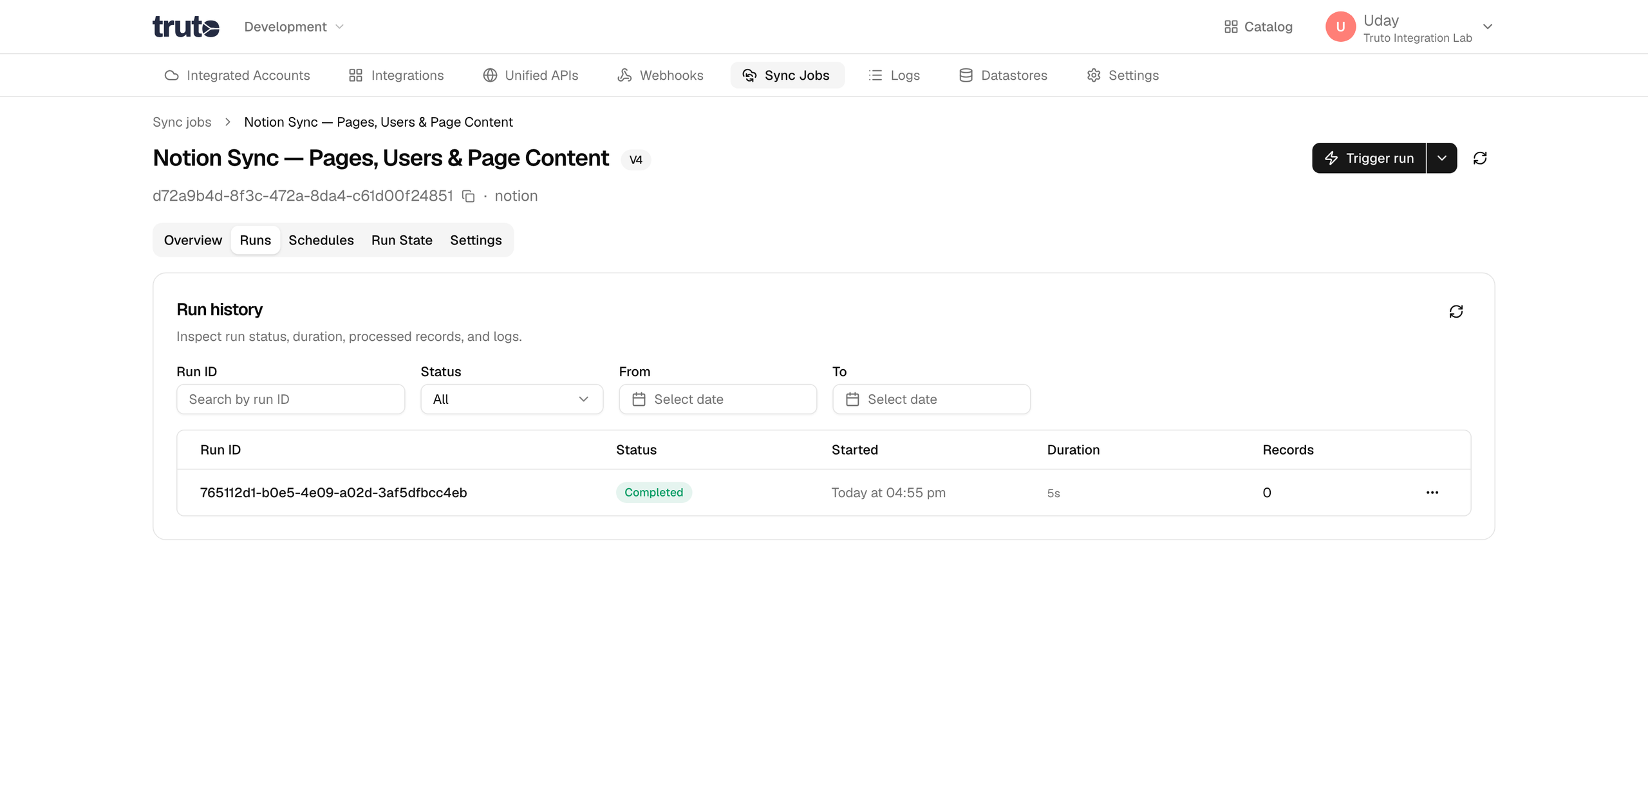Viewport: 1648px width, 793px height.
Task: Click the Integrated Accounts cloud icon
Action: tap(171, 75)
